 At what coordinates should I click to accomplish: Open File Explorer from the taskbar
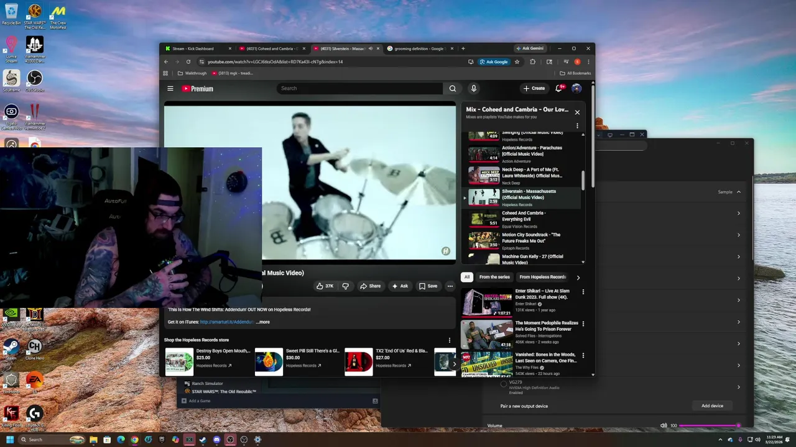93,440
